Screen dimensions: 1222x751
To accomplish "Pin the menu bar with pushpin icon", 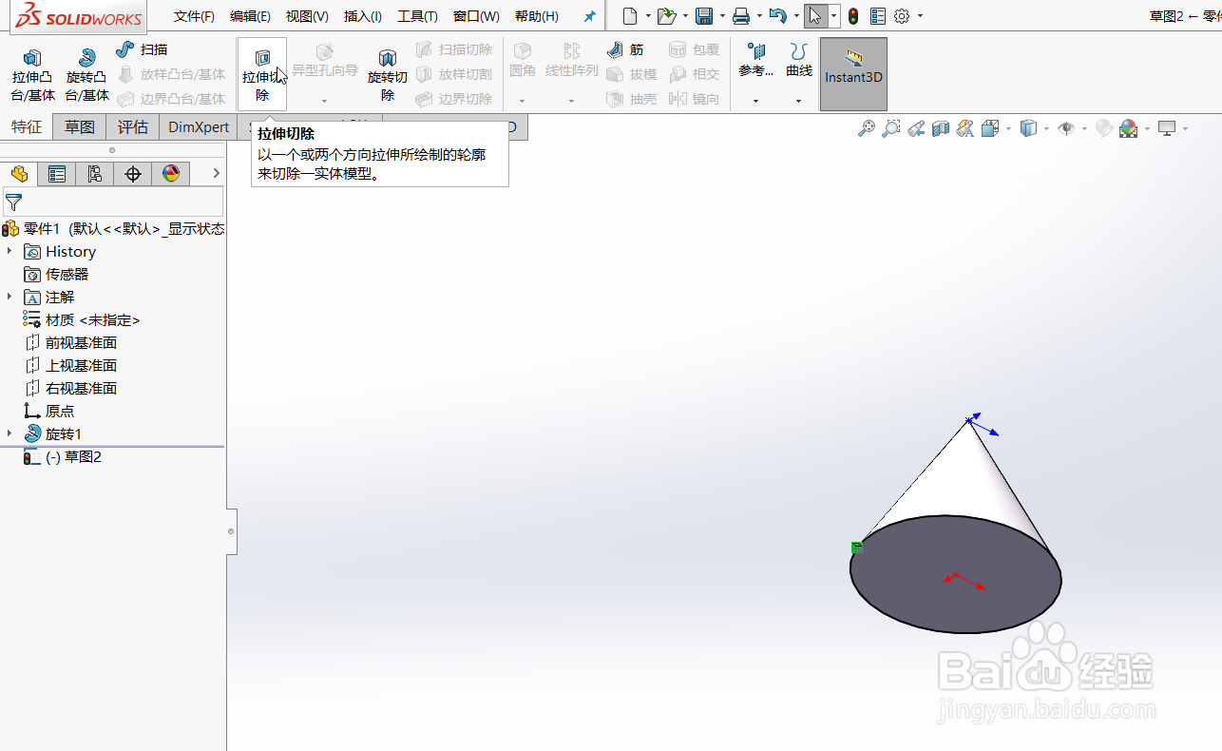I will coord(589,16).
